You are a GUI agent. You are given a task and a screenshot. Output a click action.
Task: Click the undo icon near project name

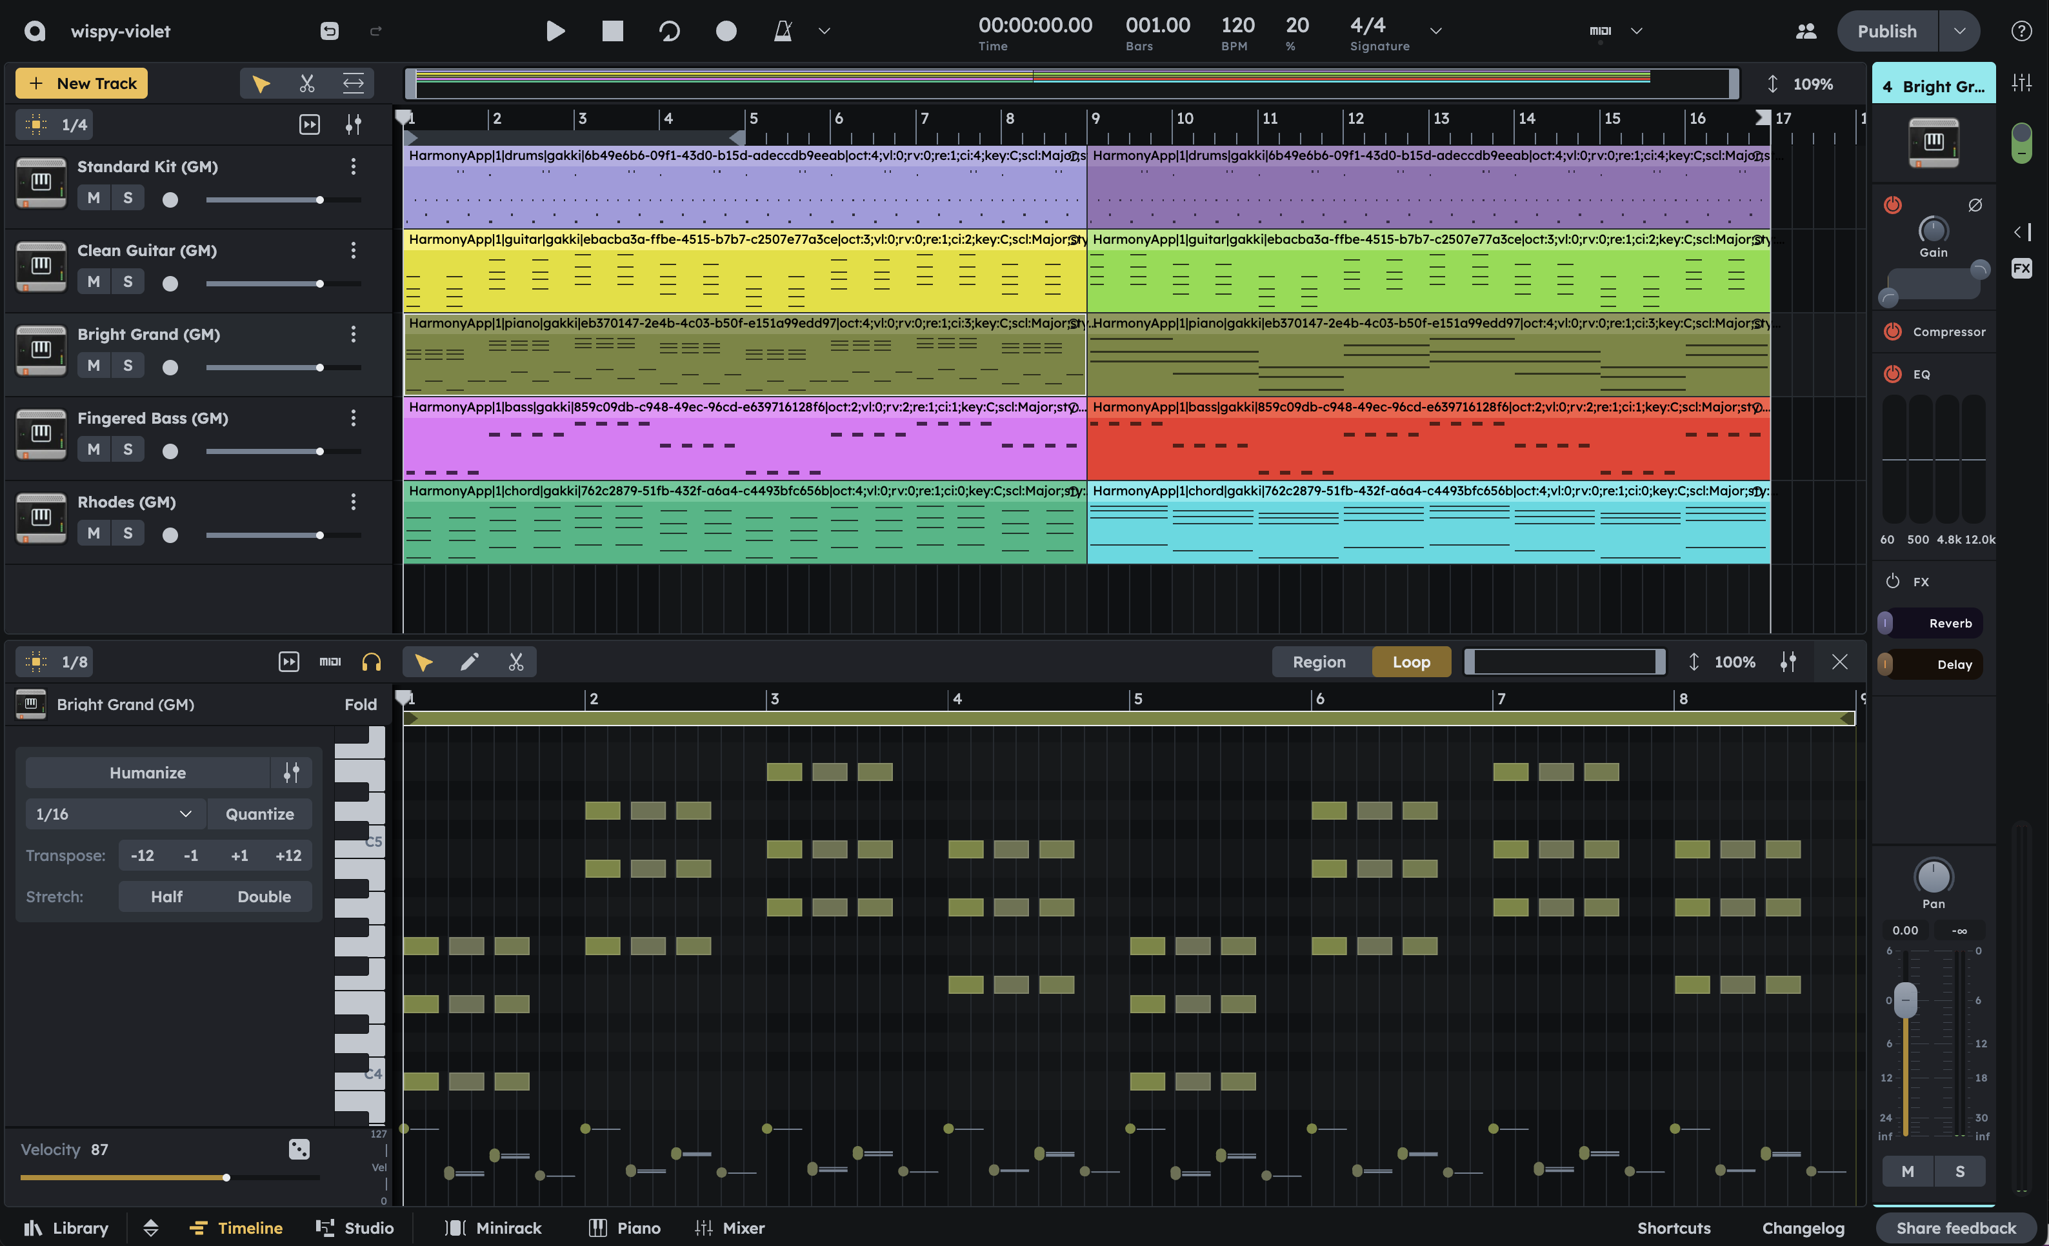329,32
